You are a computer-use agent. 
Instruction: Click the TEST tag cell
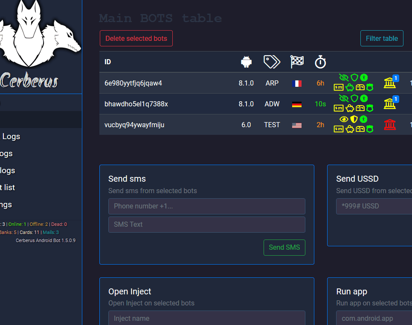click(x=272, y=125)
